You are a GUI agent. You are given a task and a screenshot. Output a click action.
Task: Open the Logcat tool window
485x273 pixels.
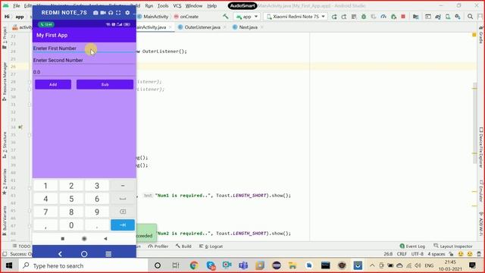click(x=211, y=246)
